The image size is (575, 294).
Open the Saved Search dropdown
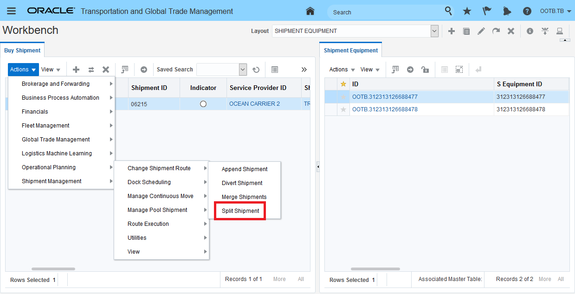pyautogui.click(x=243, y=70)
